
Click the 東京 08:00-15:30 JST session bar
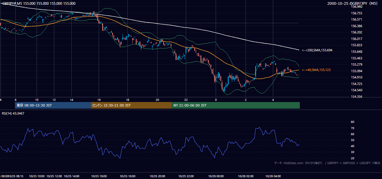point(53,105)
